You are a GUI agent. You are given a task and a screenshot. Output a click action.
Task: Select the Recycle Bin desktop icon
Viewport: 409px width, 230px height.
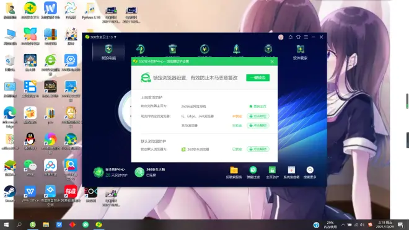click(10, 63)
